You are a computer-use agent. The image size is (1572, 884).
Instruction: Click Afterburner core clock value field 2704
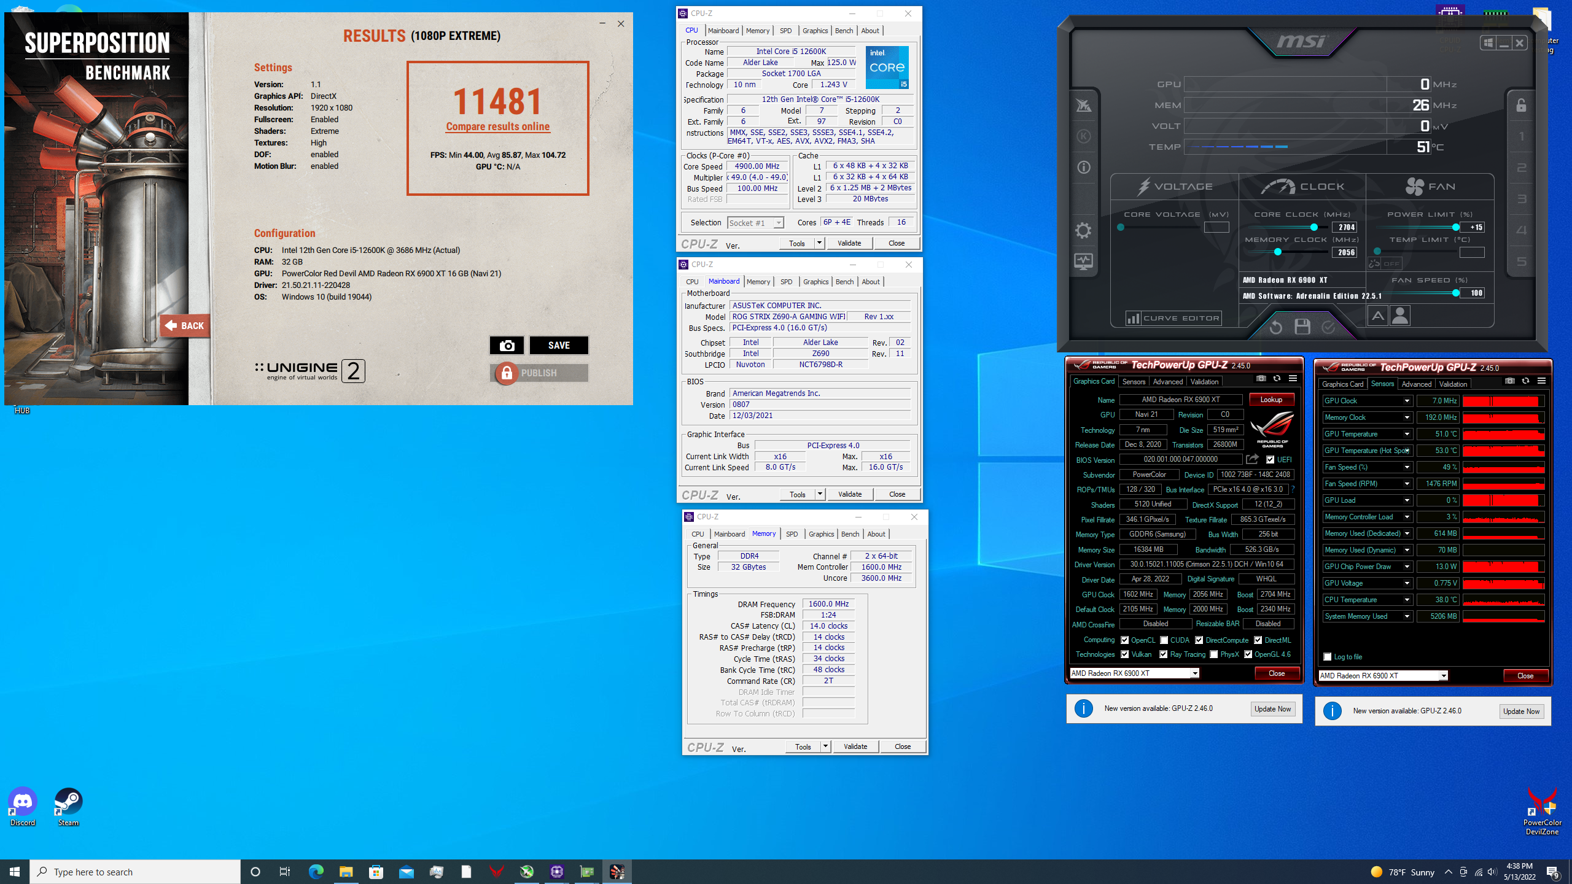coord(1345,227)
